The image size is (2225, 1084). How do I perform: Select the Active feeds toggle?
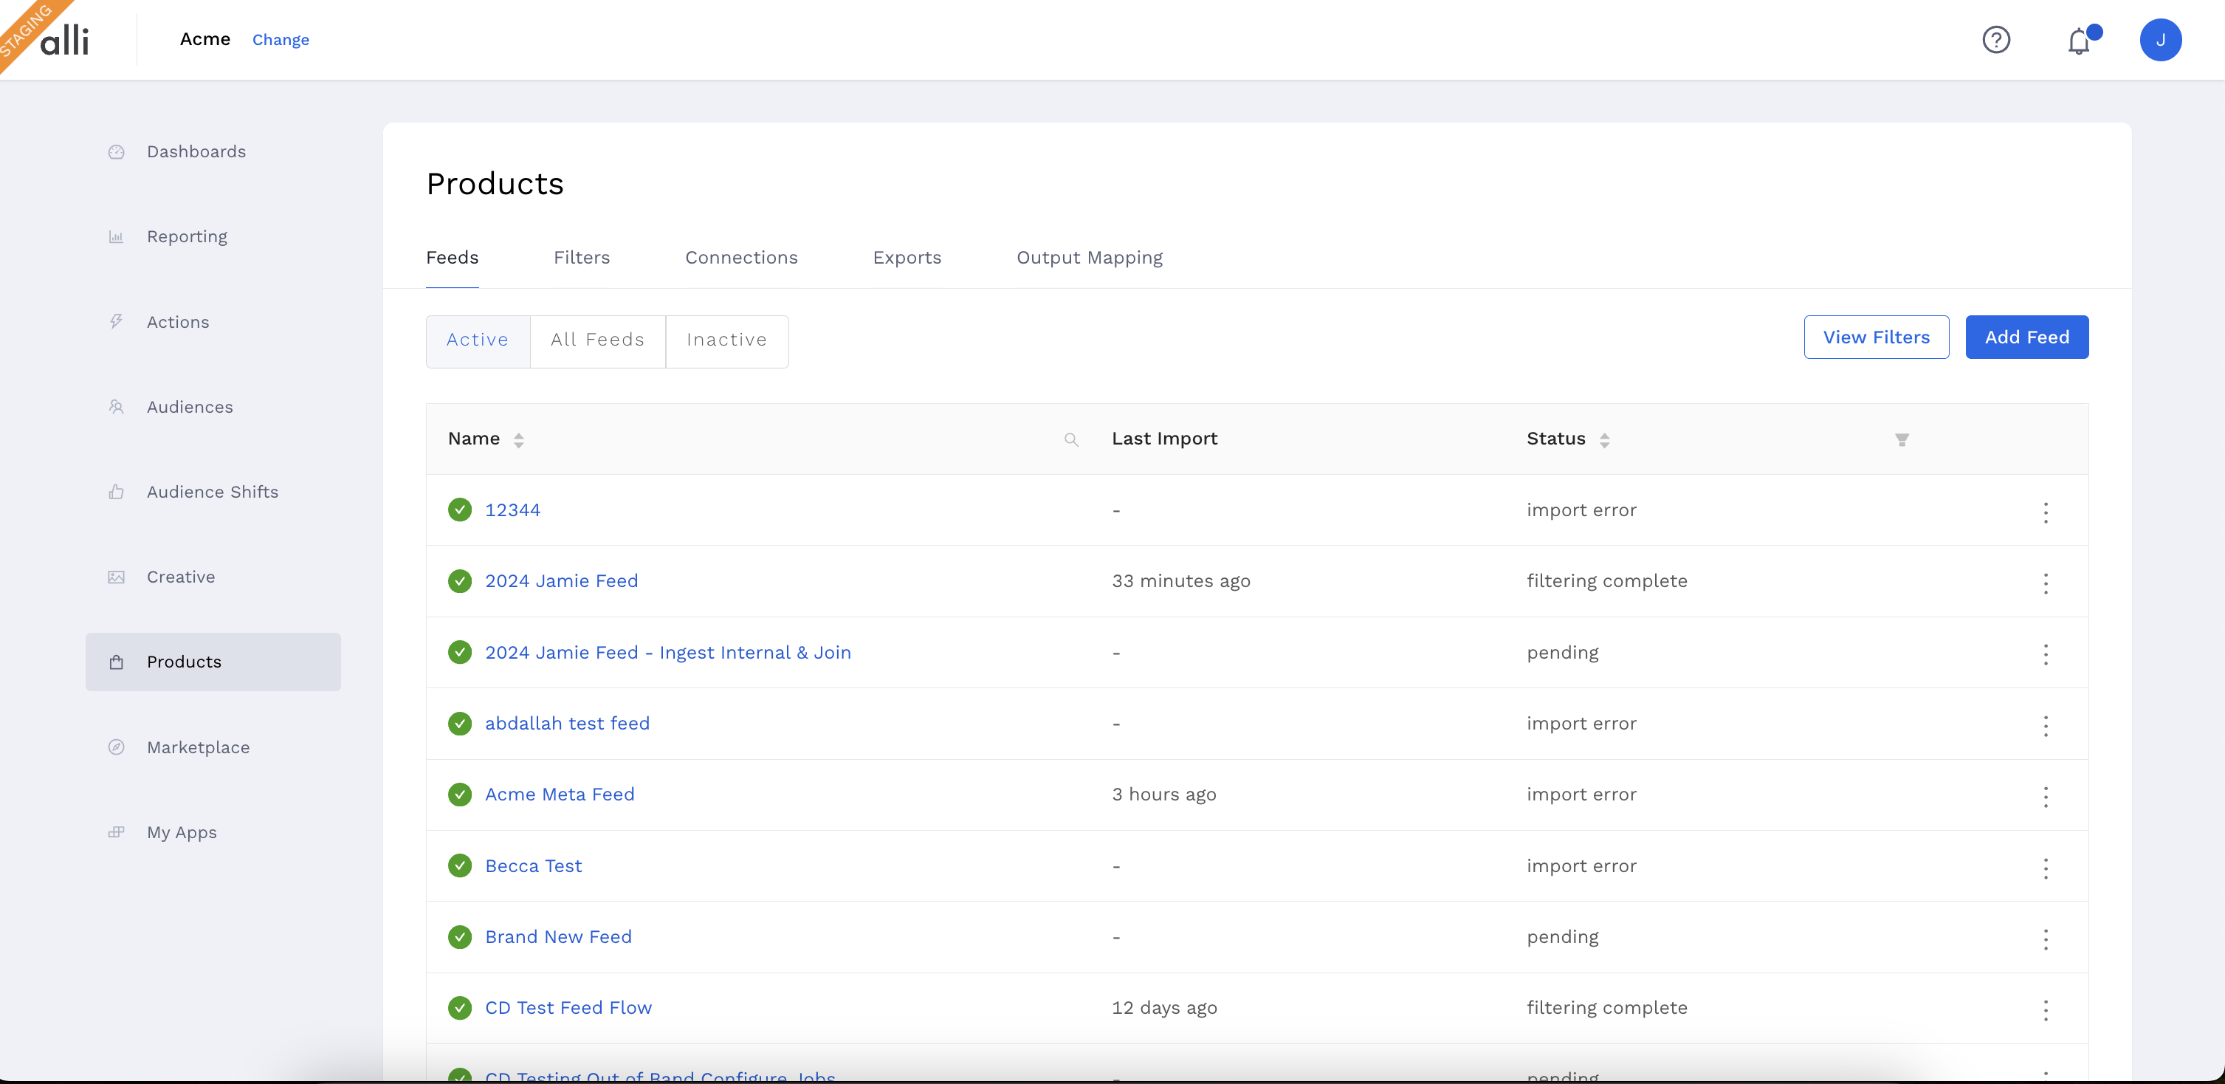click(x=478, y=341)
